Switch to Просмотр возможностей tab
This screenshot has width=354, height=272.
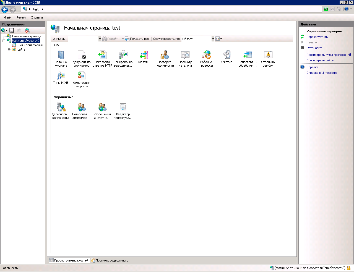pyautogui.click(x=69, y=260)
